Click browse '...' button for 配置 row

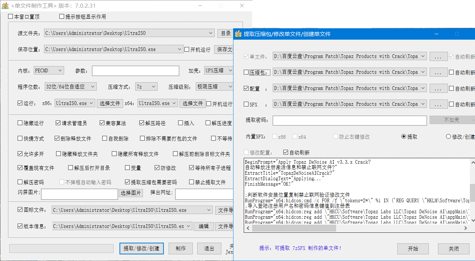(439, 88)
